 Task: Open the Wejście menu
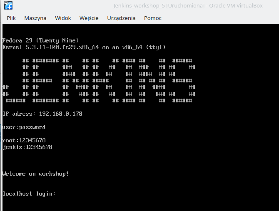[89, 18]
